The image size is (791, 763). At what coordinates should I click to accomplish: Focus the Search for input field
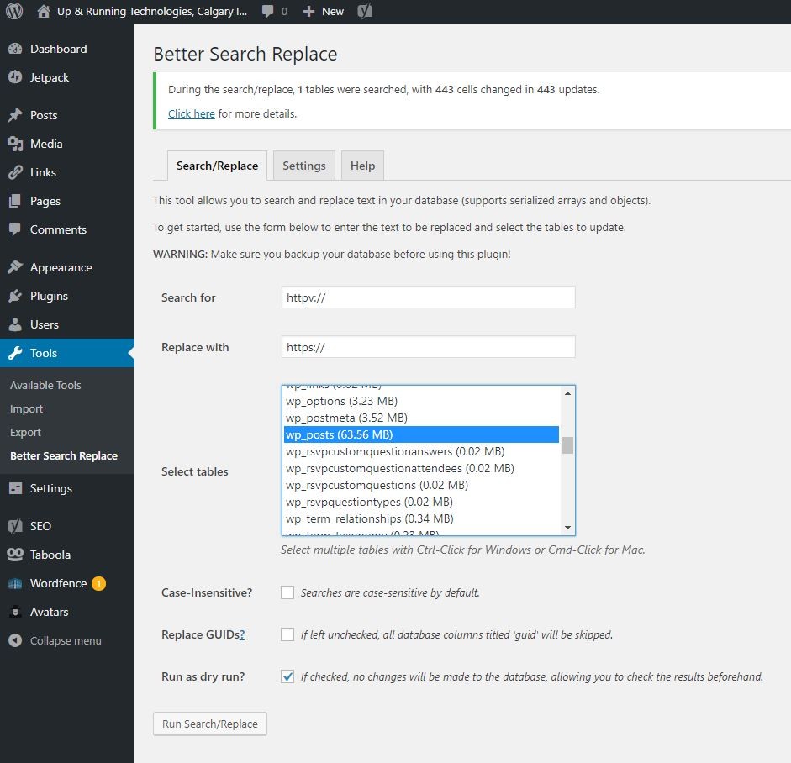pos(429,297)
